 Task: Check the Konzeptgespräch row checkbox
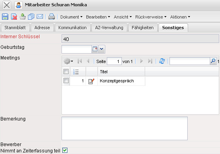point(66,81)
